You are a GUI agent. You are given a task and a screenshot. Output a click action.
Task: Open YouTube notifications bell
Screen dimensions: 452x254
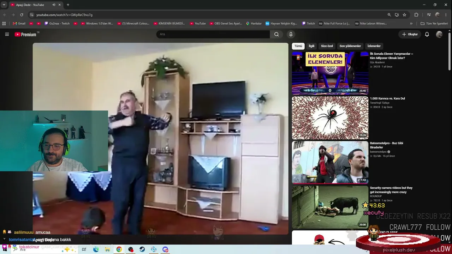click(x=427, y=34)
